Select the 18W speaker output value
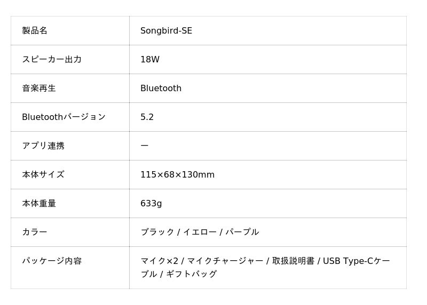Screen dimensions: 427x305 click(x=150, y=60)
